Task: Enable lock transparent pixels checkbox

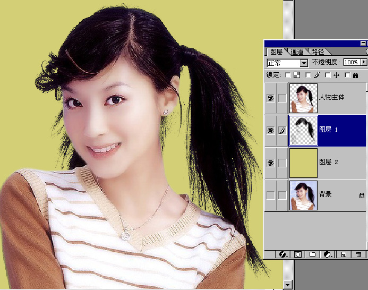Action: [x=288, y=75]
